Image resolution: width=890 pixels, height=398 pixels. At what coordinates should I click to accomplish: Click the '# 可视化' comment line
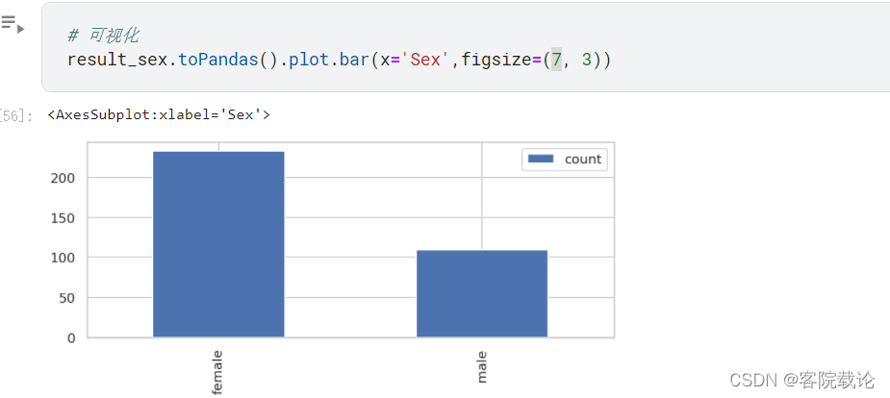pyautogui.click(x=102, y=36)
